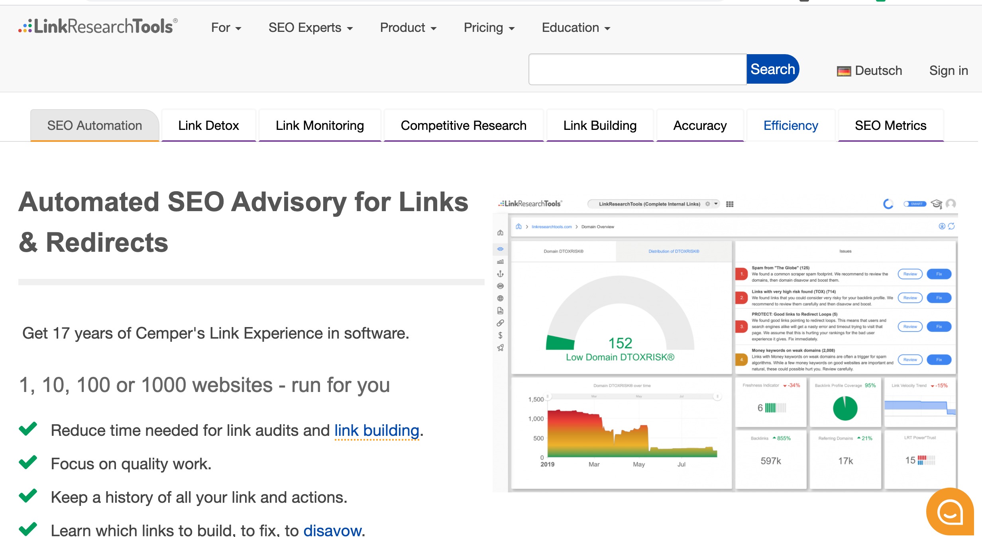Switch to the Link Detox tab
The width and height of the screenshot is (982, 537).
[x=208, y=125]
